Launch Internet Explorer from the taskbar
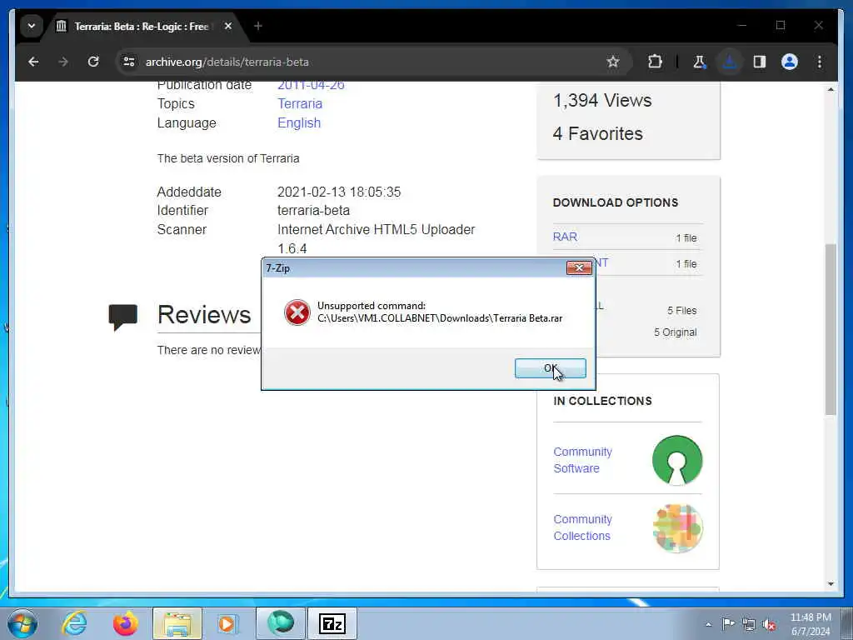This screenshot has width=853, height=640. (74, 623)
